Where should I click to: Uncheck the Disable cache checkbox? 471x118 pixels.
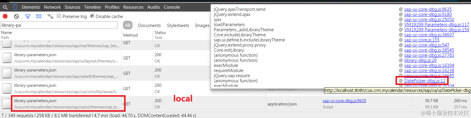coord(92,16)
